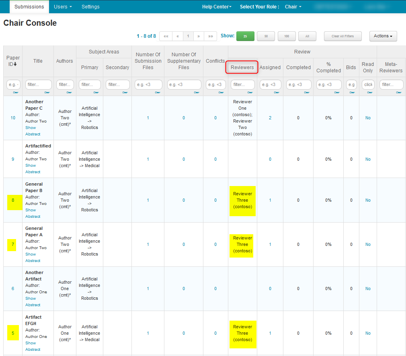
Task: Click Clear All Filters button
Action: pos(342,36)
